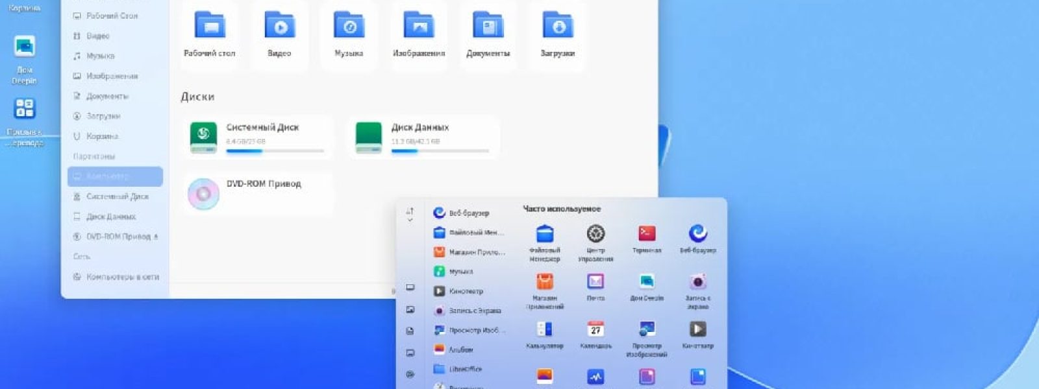Go to Рабочий Стол in sidebar
The image size is (1039, 389).
(x=115, y=16)
